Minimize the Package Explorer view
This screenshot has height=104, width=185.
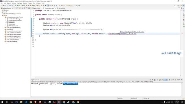click(27, 8)
